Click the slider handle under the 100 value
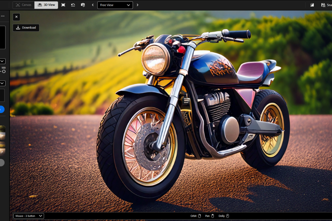Image resolution: width=332 pixels, height=221 pixels. click(4, 71)
